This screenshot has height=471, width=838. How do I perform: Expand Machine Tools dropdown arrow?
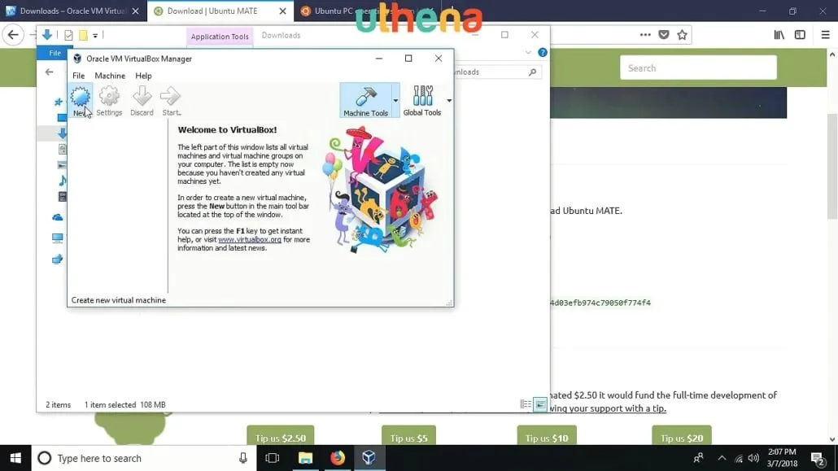pyautogui.click(x=395, y=101)
